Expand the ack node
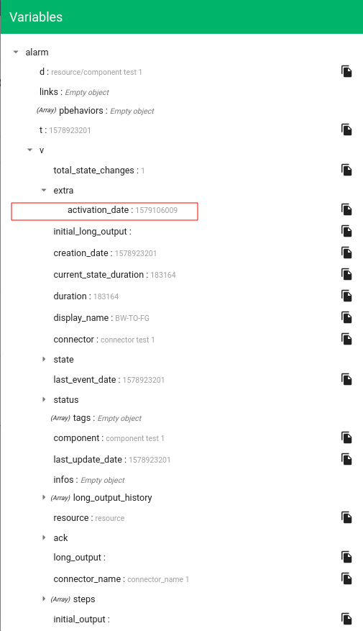 click(44, 537)
